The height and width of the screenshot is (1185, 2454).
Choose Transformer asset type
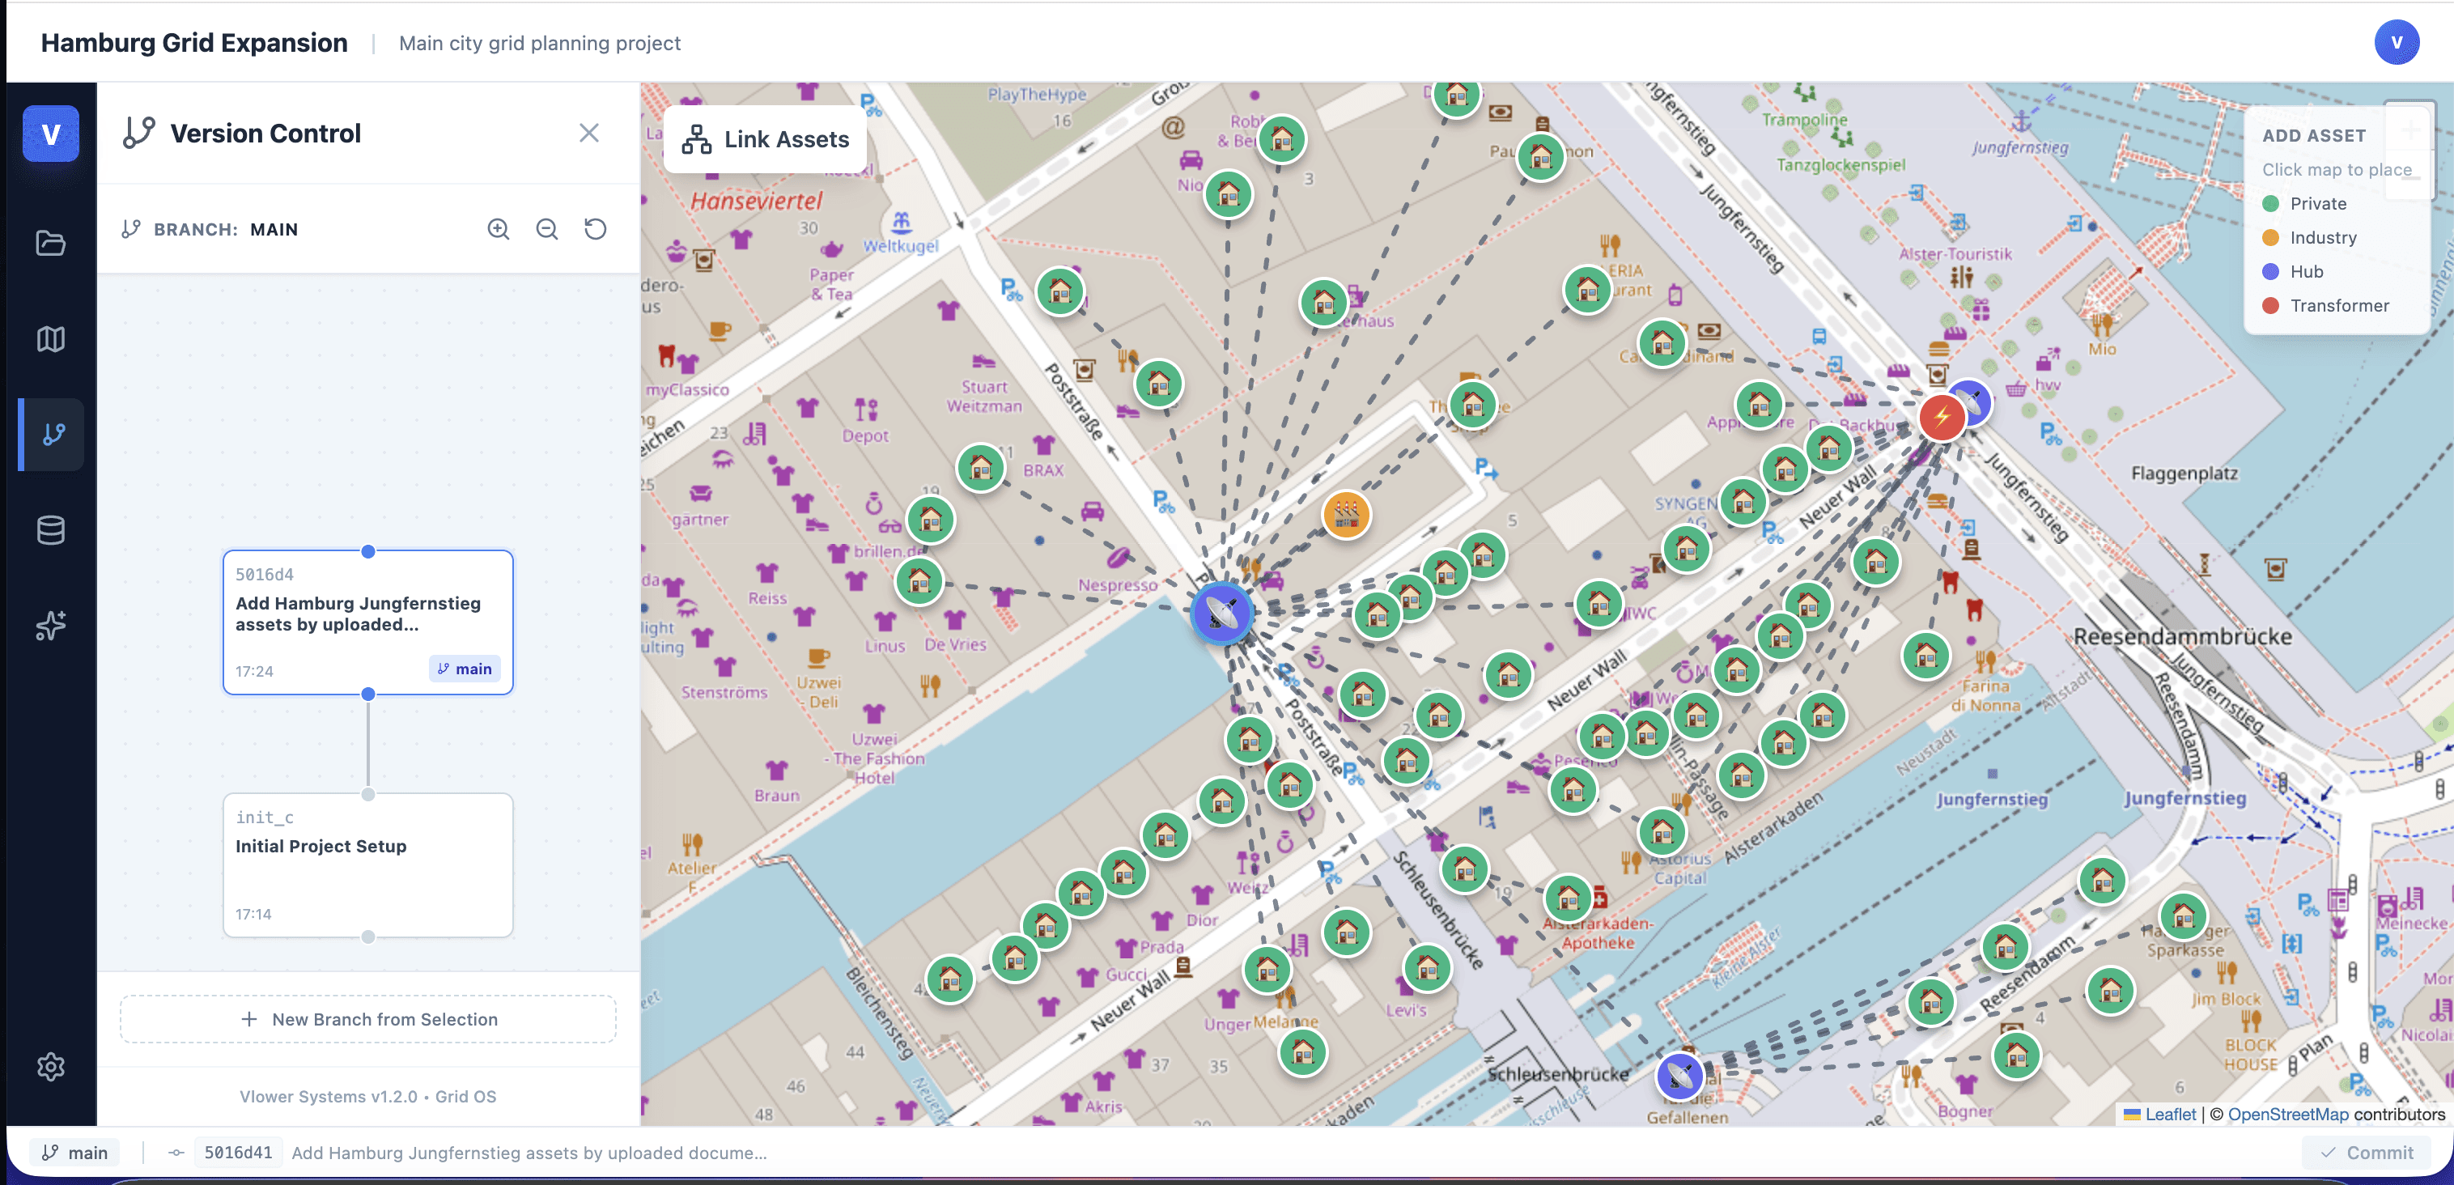point(2337,306)
